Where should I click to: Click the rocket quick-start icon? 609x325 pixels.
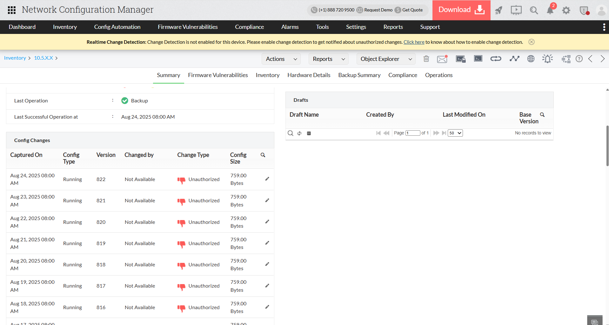pos(499,10)
